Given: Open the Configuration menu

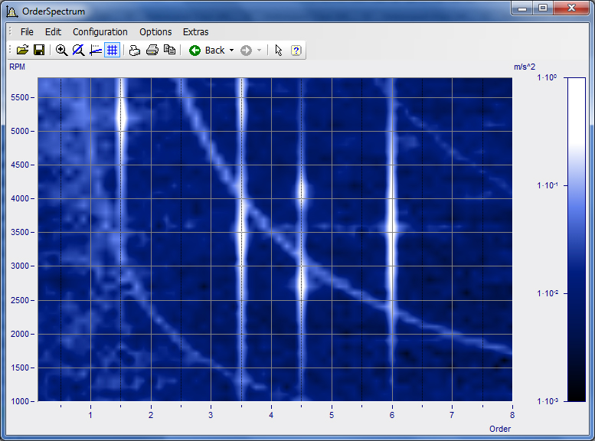Looking at the screenshot, I should click(100, 32).
